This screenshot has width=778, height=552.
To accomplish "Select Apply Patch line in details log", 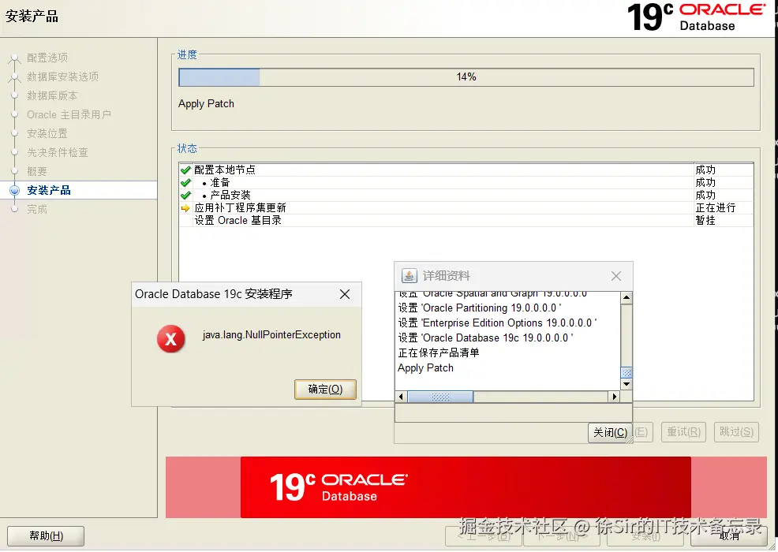I will (x=426, y=368).
